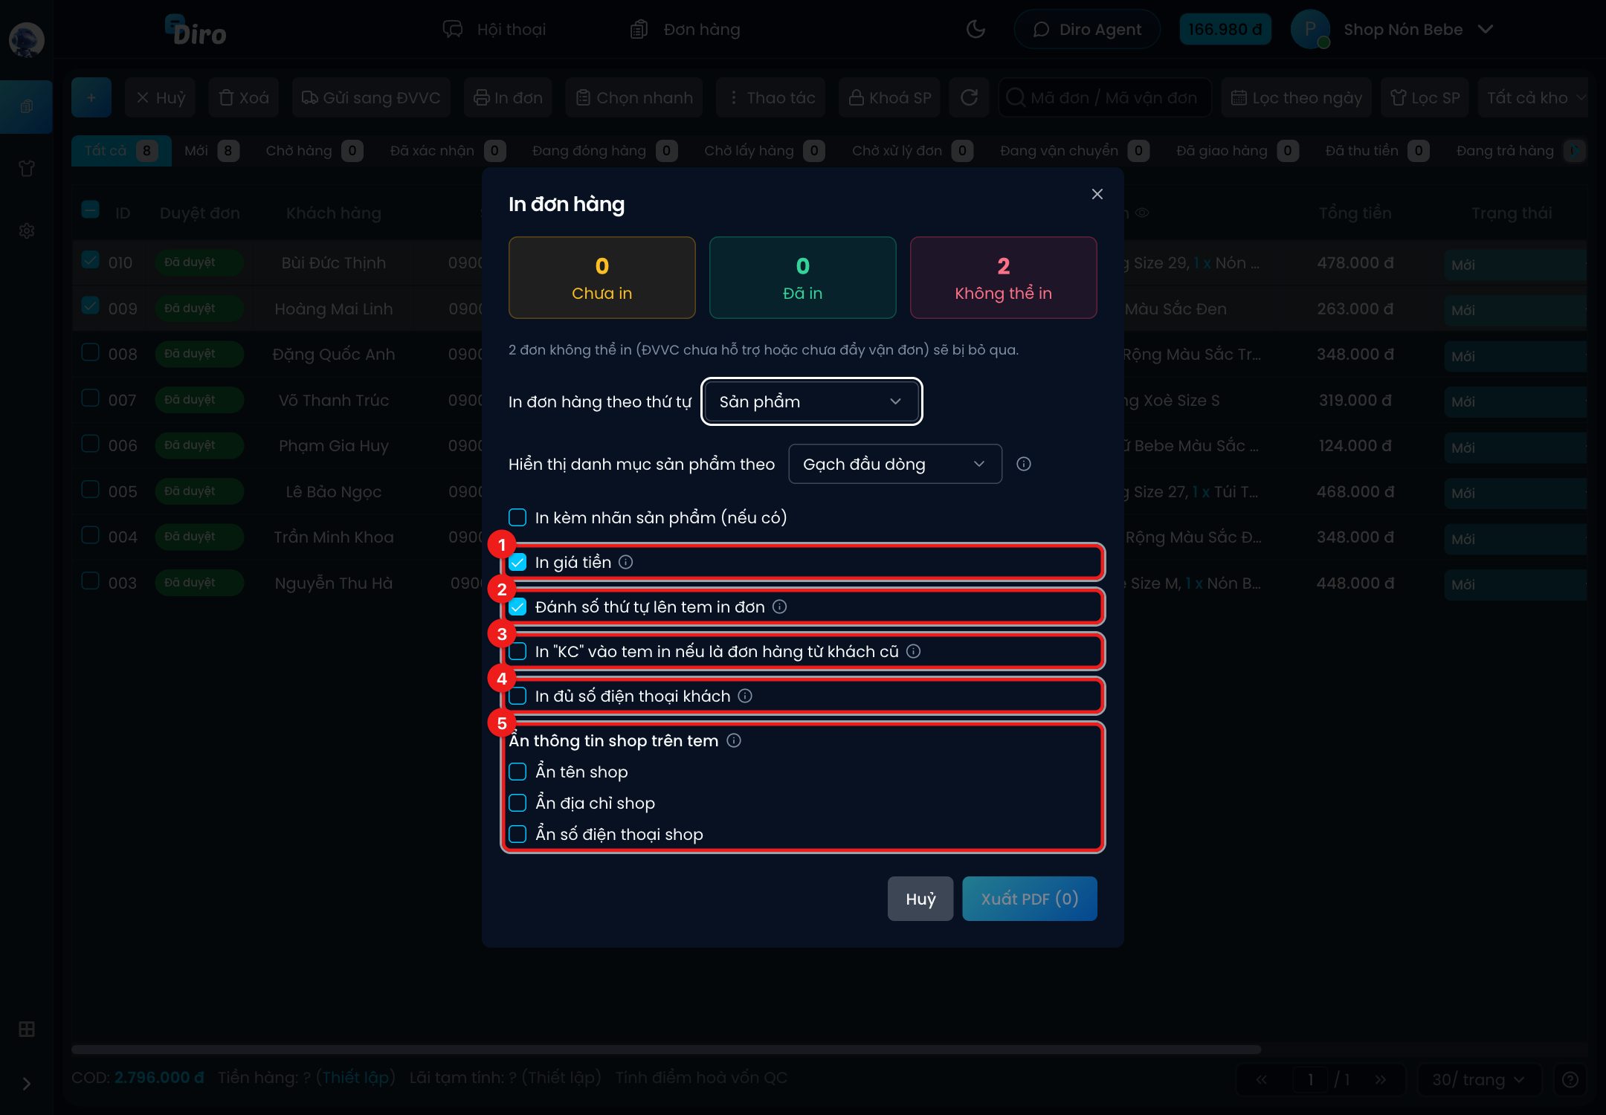The width and height of the screenshot is (1606, 1115).
Task: Click info icon next to In đủ số điện thoại khách
Action: [x=745, y=696]
